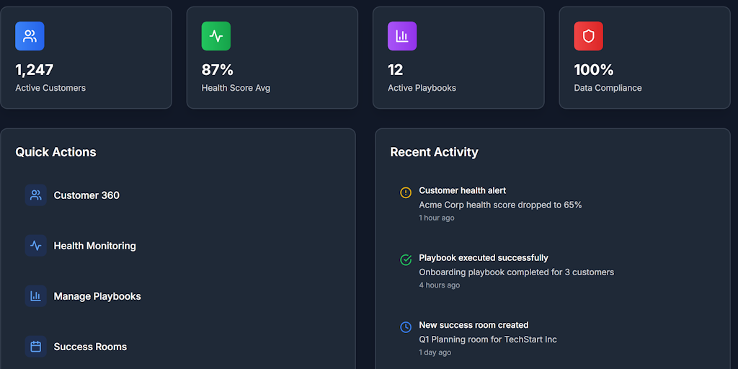
Task: Select the Manage Playbooks quick action
Action: pos(178,296)
